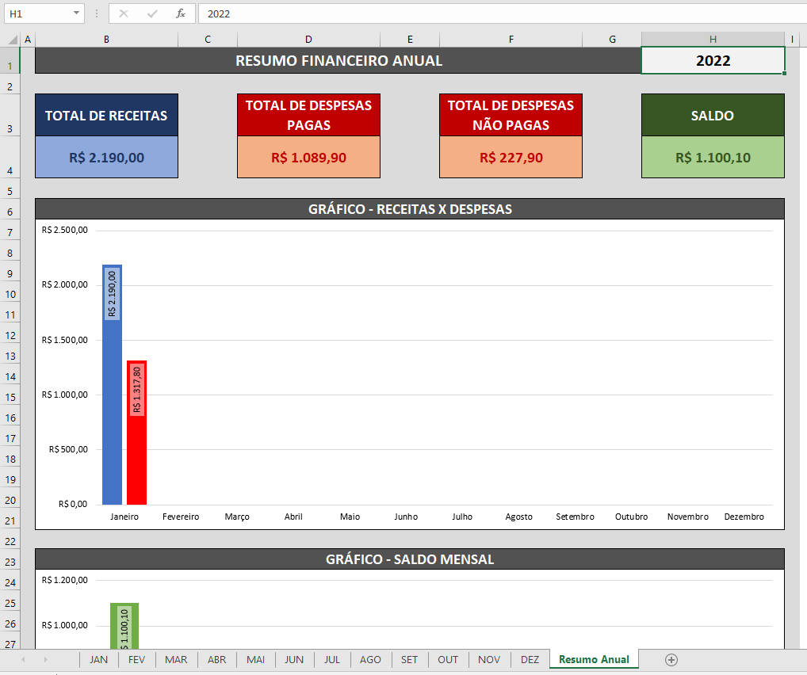
Task: Open the FEV sheet tab
Action: [x=137, y=659]
